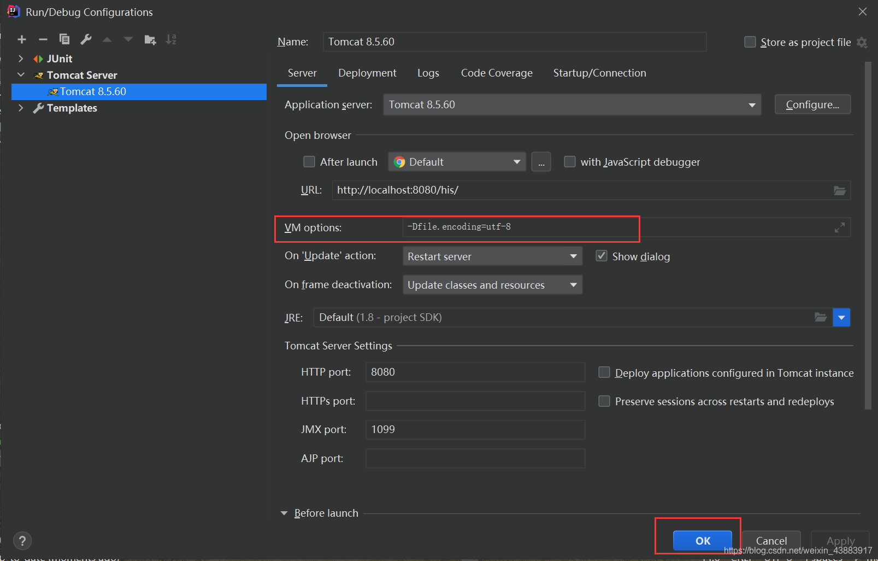Open help with the question mark button
The image size is (878, 561).
[x=22, y=541]
